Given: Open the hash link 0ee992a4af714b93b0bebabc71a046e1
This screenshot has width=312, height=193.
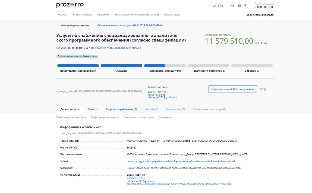Looking at the screenshot, I should (x=116, y=48).
